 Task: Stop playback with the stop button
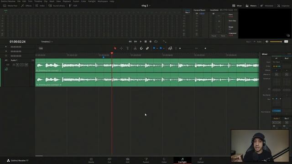[146, 41]
